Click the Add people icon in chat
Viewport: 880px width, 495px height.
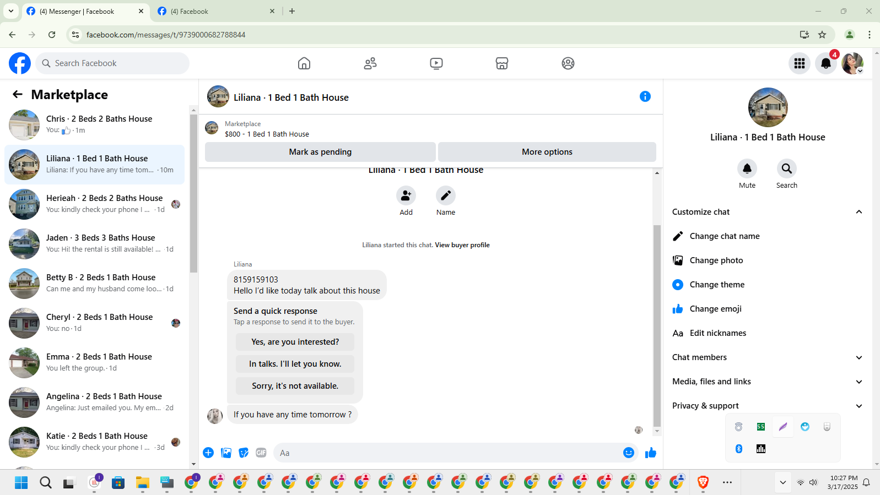tap(406, 195)
